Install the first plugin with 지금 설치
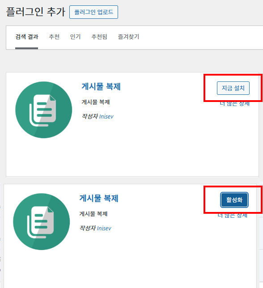The image size is (263, 288). click(x=233, y=88)
